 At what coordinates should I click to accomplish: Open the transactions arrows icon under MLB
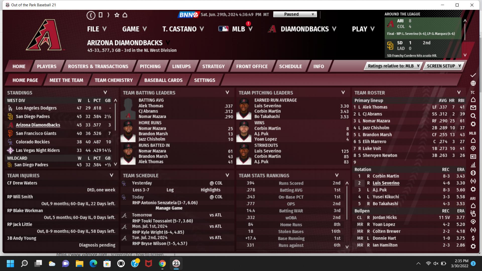point(473,181)
